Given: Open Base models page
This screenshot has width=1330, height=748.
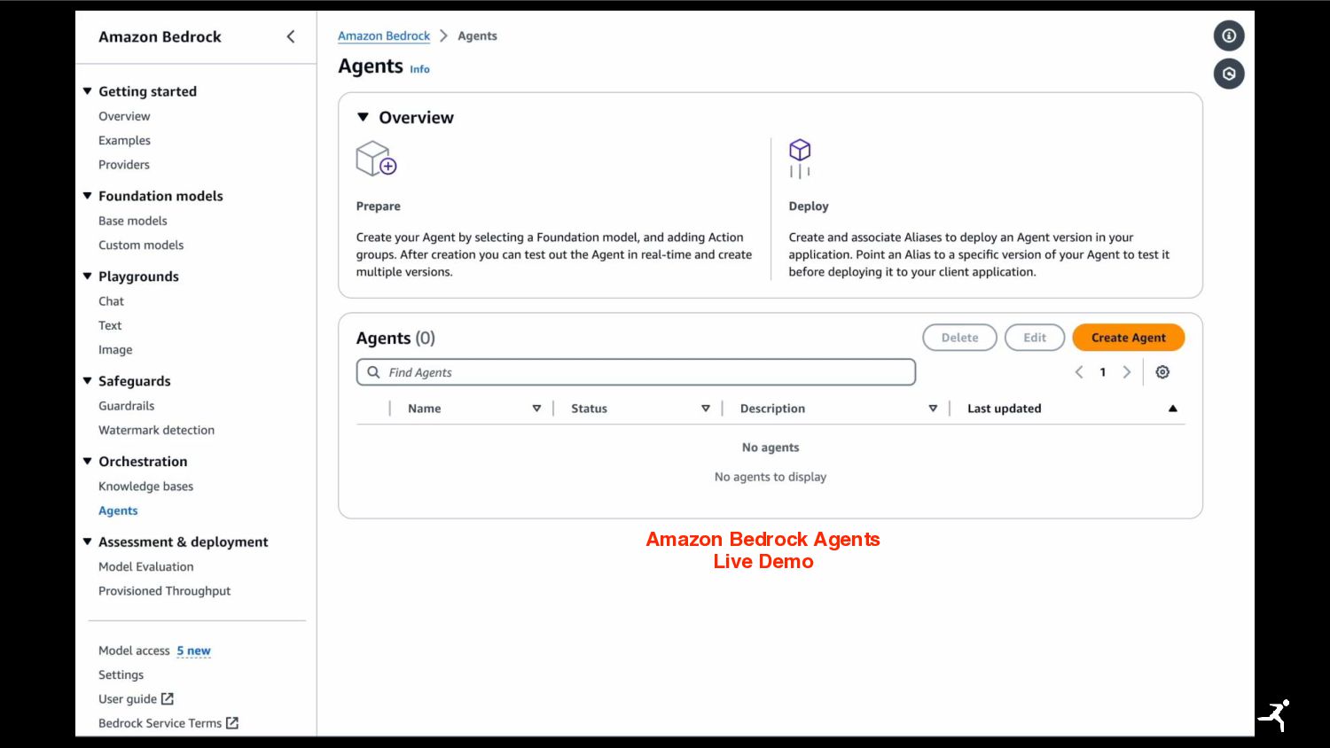Looking at the screenshot, I should point(133,221).
